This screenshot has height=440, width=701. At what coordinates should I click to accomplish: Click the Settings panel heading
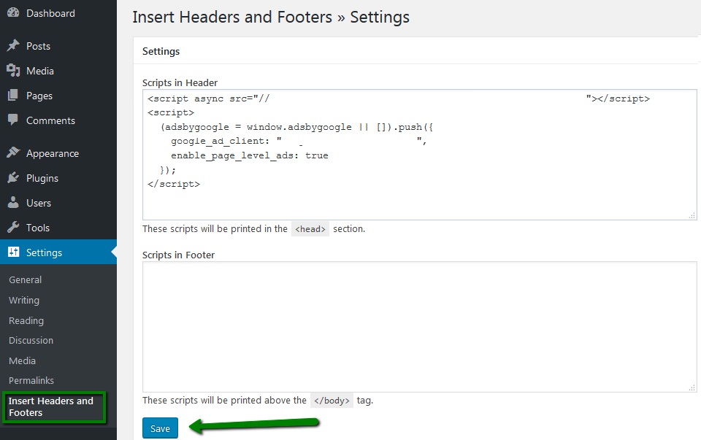[x=161, y=51]
